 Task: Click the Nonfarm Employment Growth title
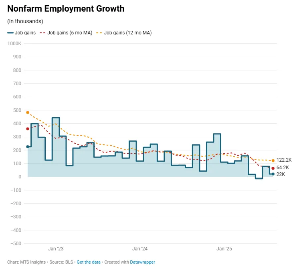(66, 8)
